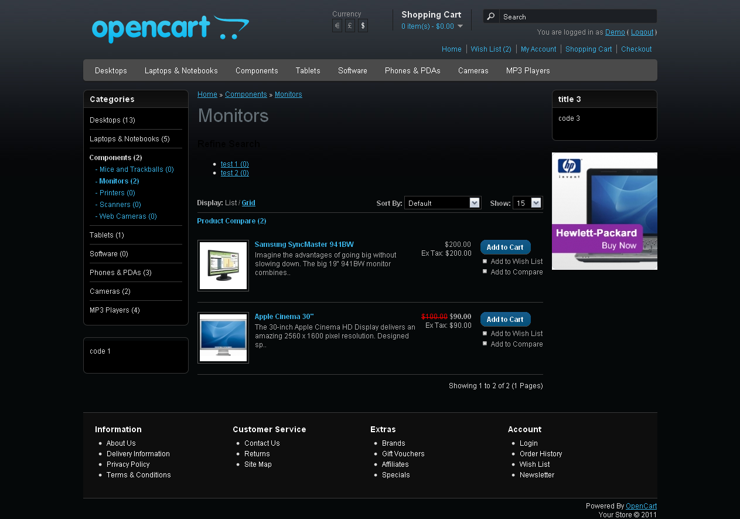Click the search magnifier icon
Screen dimensions: 740x519
point(491,16)
